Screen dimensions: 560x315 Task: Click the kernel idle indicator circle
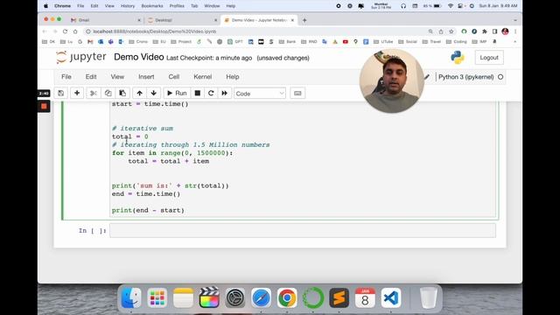(x=500, y=77)
